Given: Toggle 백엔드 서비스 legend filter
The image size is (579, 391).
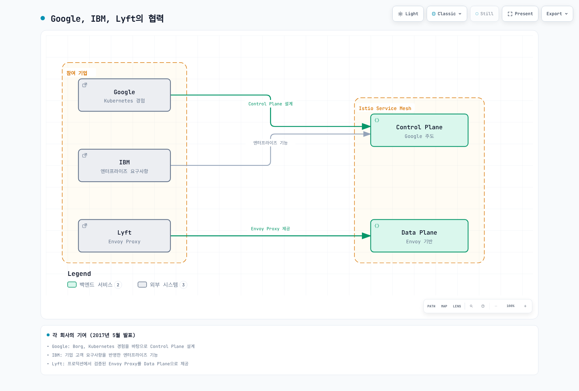Looking at the screenshot, I should click(94, 285).
